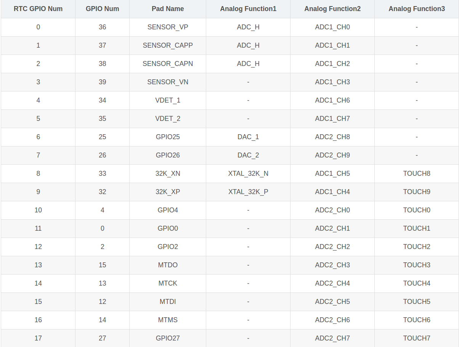Select the XTAL_32K_N cell
Image resolution: width=459 pixels, height=347 pixels.
click(x=248, y=173)
